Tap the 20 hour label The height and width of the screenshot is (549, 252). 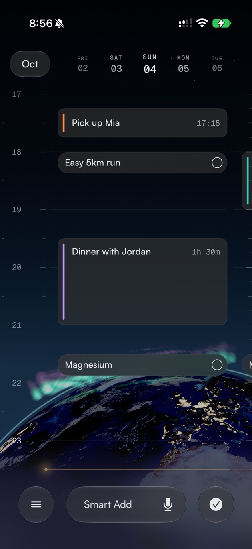pyautogui.click(x=16, y=267)
